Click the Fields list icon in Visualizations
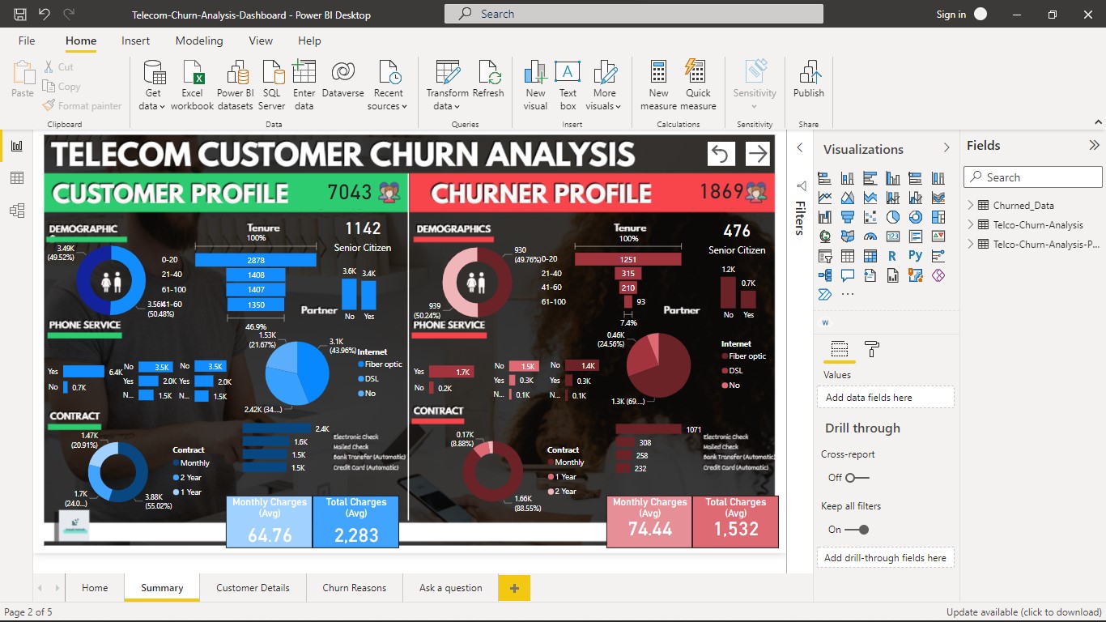 [840, 349]
